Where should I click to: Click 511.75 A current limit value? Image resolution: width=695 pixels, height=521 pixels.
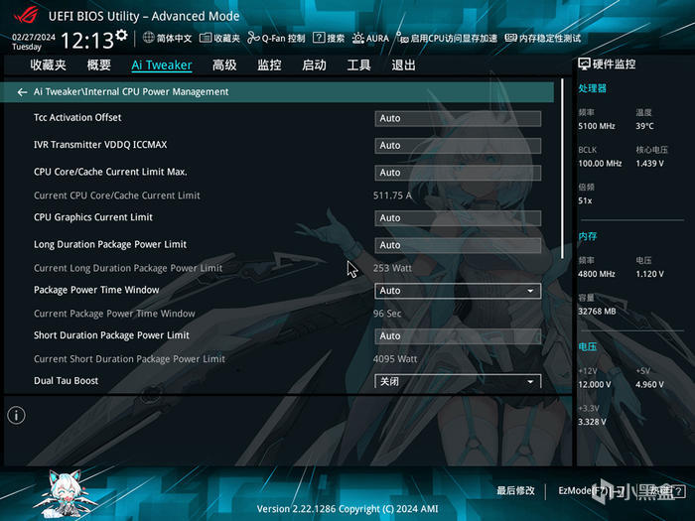392,195
